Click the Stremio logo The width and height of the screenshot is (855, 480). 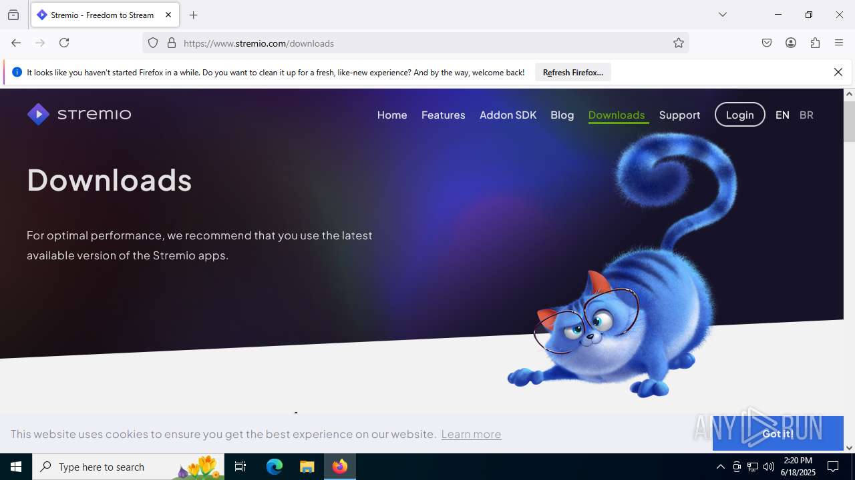click(x=79, y=115)
